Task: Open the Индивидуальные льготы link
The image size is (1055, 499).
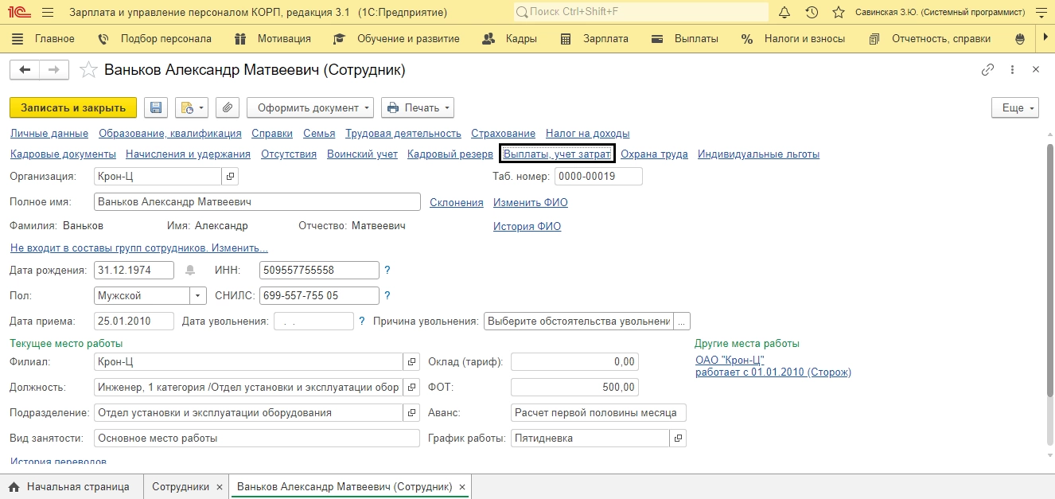Action: coord(758,154)
